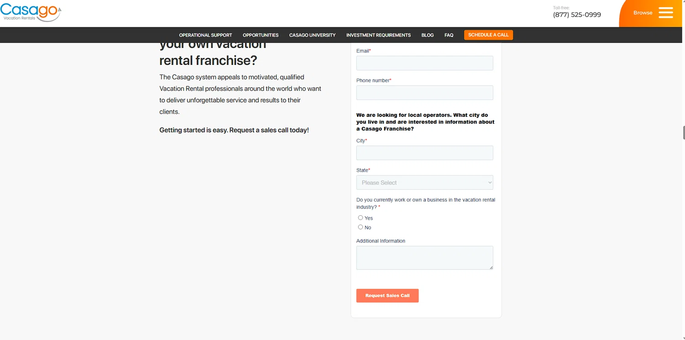The width and height of the screenshot is (685, 340).
Task: Click the Additional Information text area
Action: [424, 258]
